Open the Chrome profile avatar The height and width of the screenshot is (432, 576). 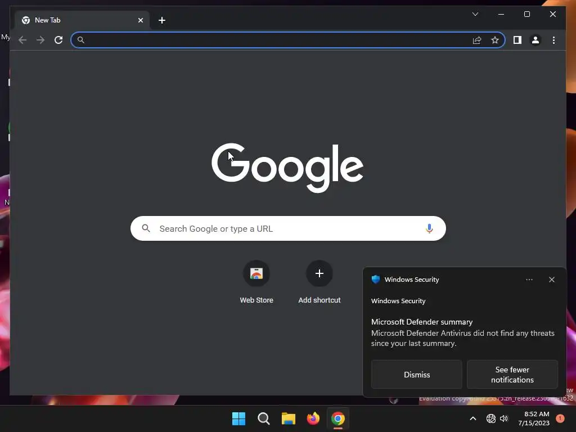pyautogui.click(x=535, y=40)
